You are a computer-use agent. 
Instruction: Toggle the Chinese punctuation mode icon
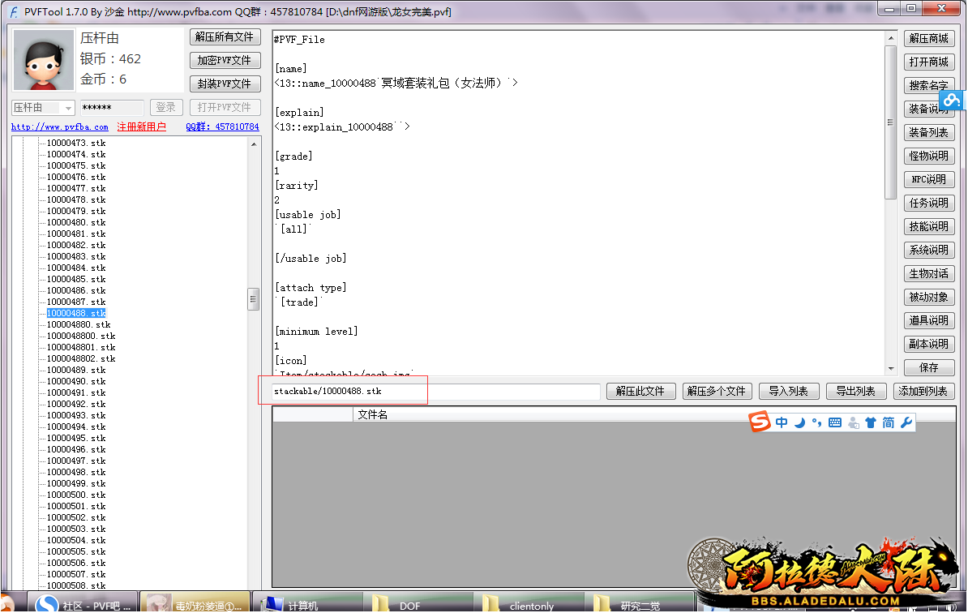coord(816,422)
